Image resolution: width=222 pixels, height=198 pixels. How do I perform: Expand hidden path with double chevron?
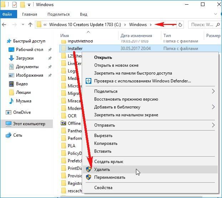click(45, 25)
